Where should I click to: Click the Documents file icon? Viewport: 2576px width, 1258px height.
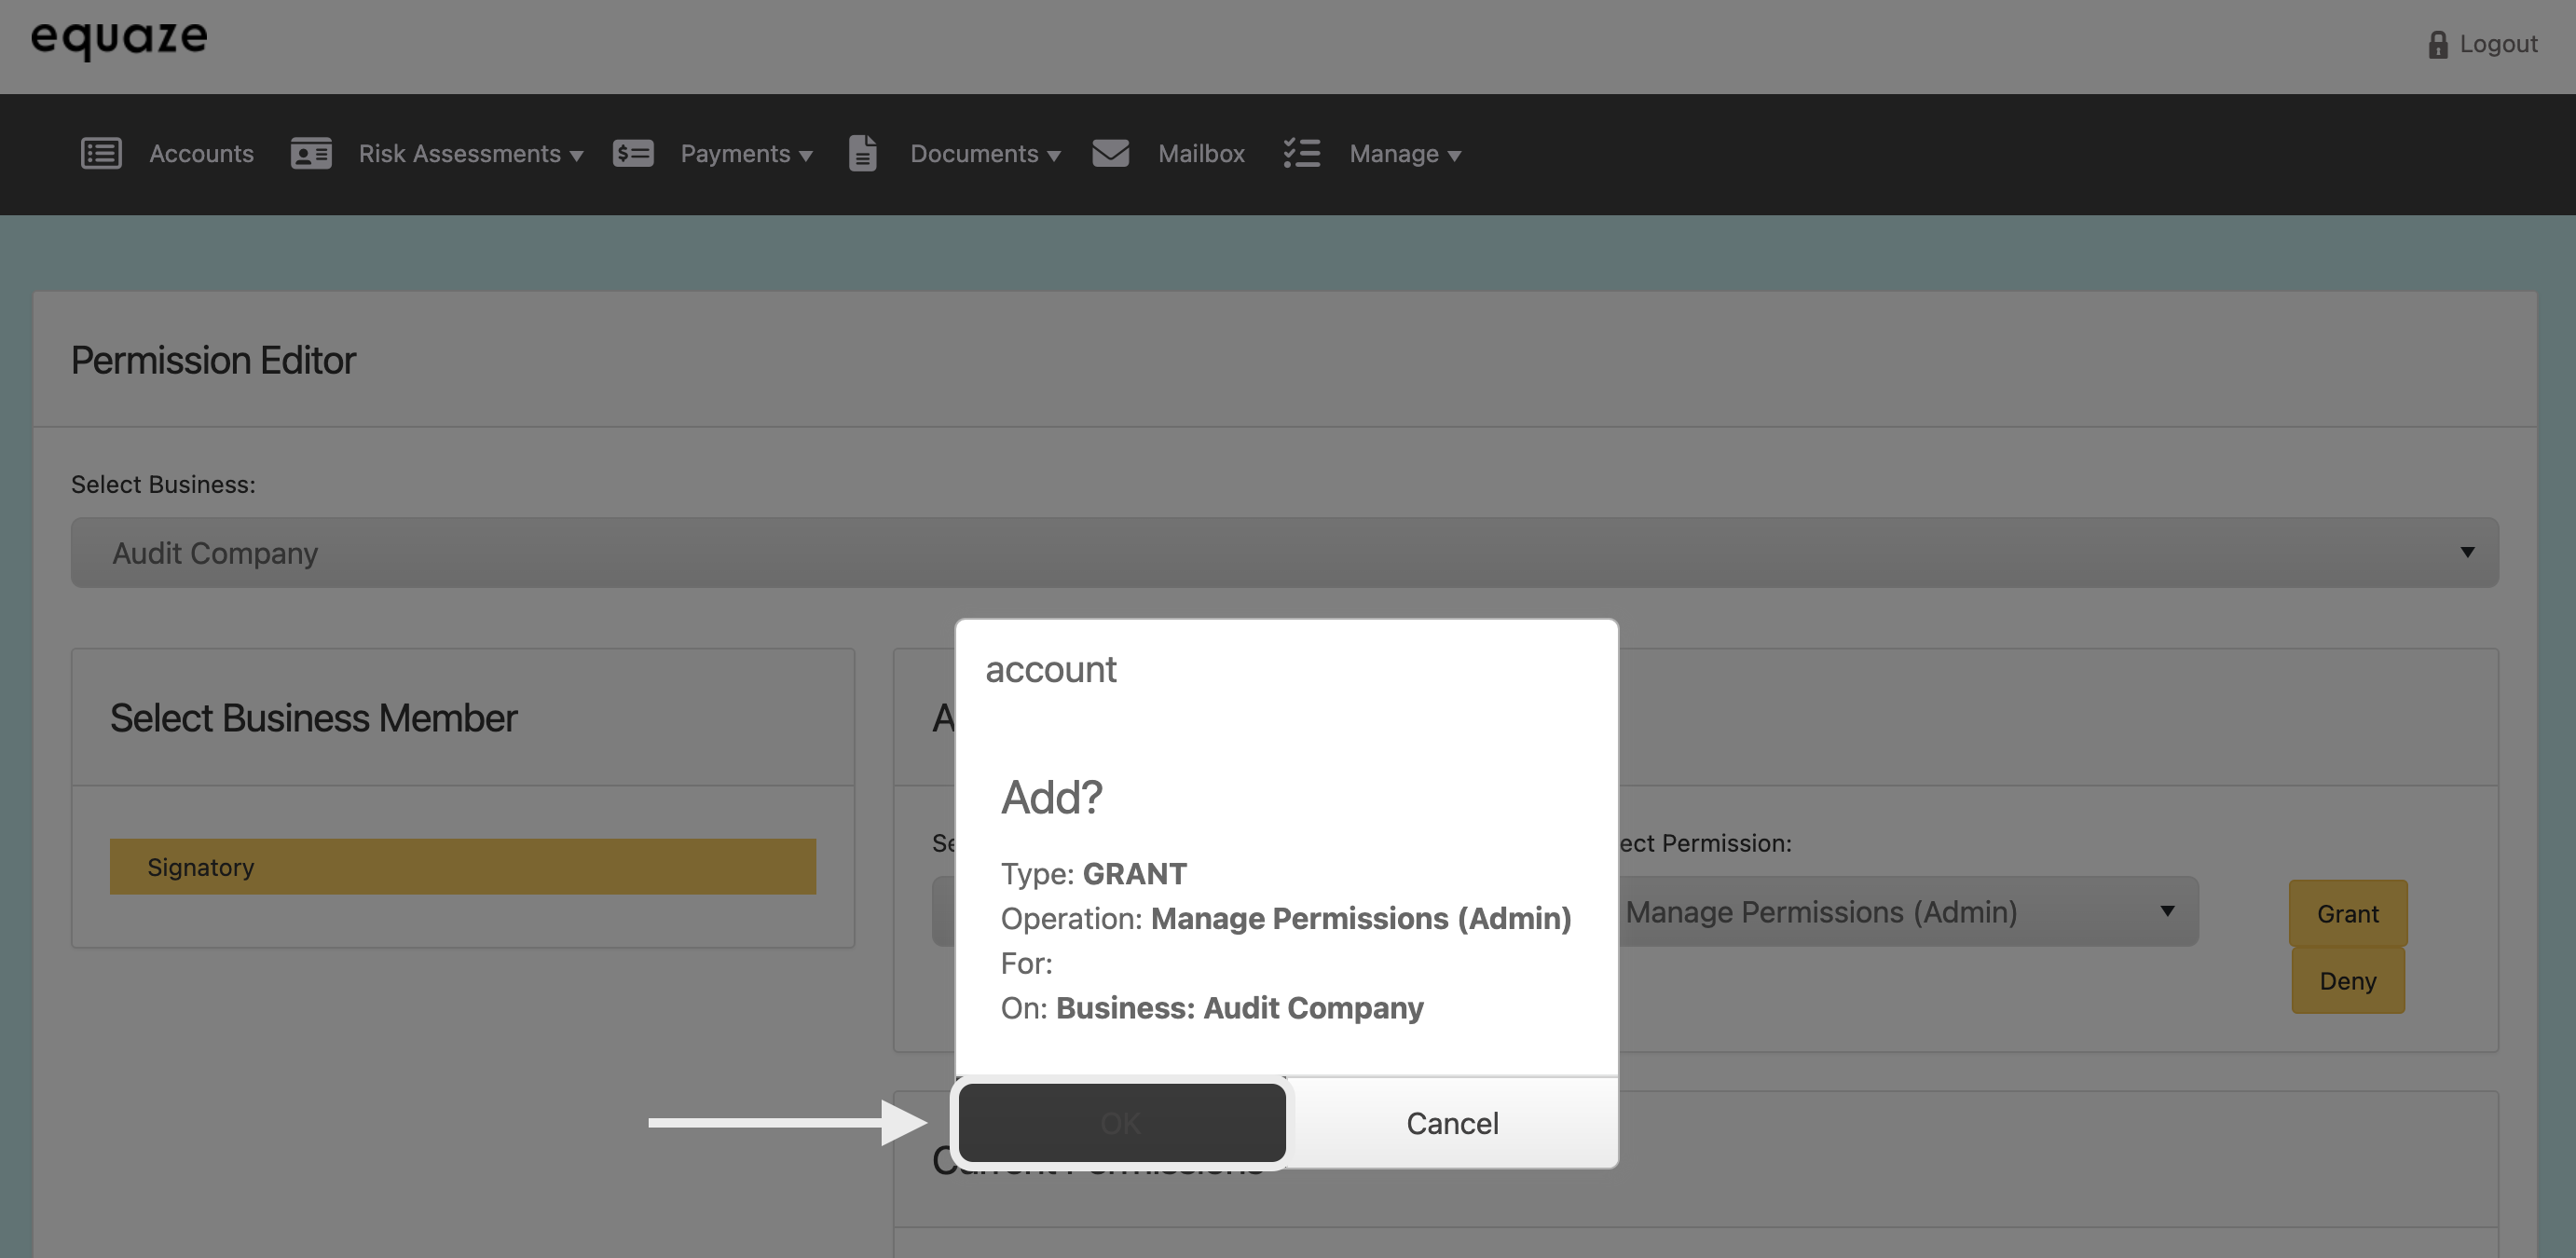tap(862, 153)
